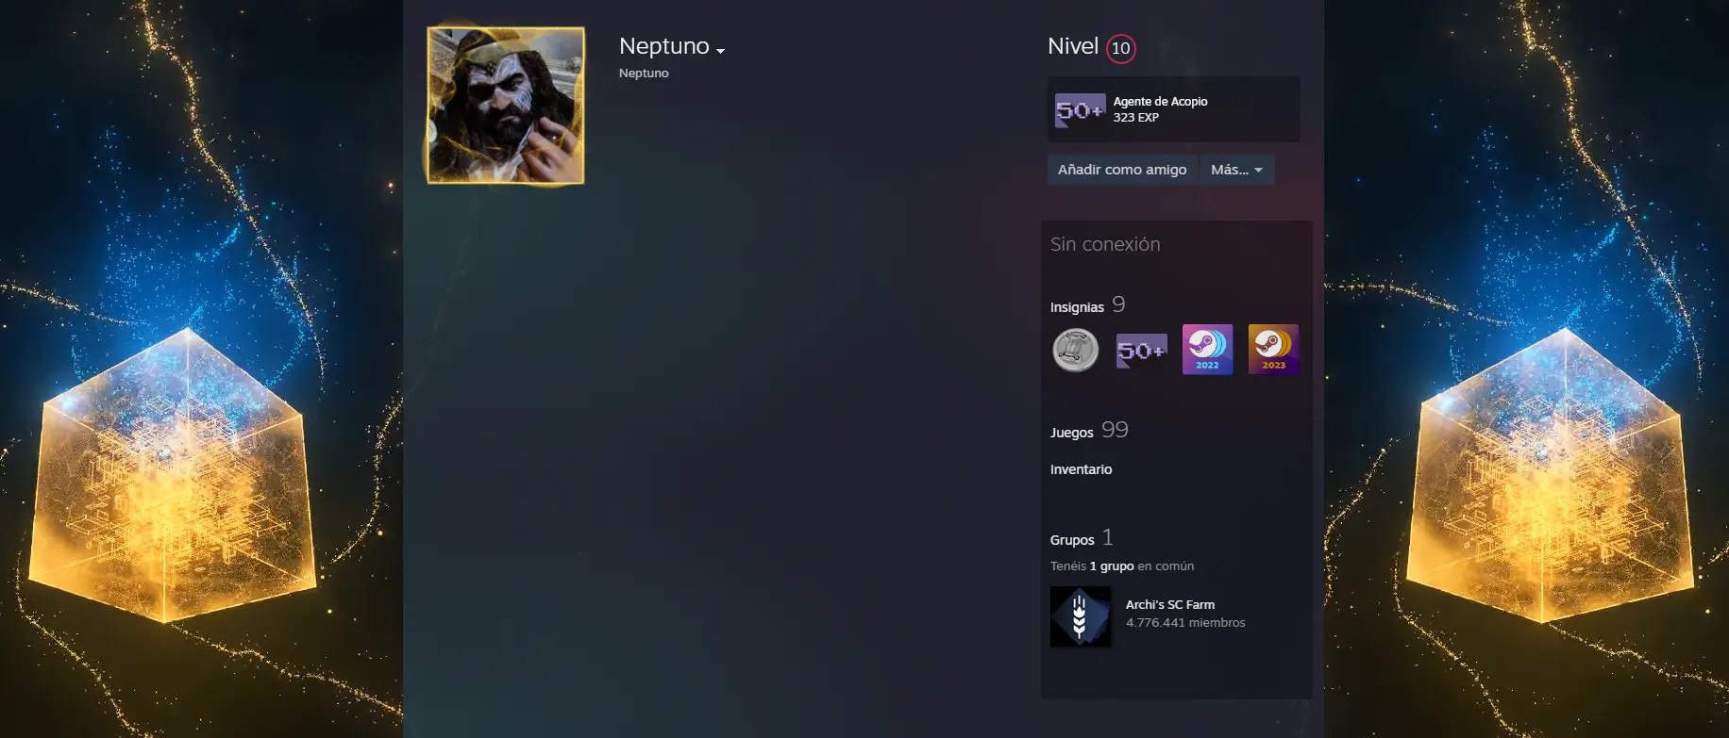
Task: Click the real name 'Neptuno' subtitle text
Action: coord(644,74)
